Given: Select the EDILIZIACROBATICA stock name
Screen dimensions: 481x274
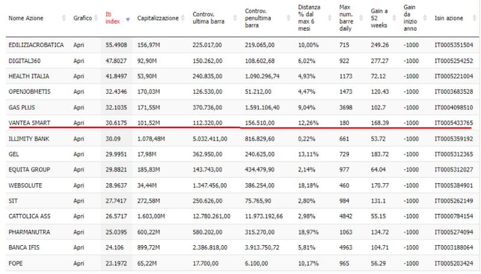Looking at the screenshot, I should coord(36,45).
